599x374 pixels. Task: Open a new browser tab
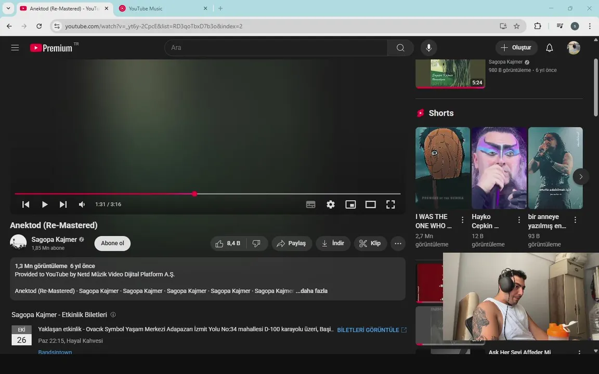coord(220,8)
